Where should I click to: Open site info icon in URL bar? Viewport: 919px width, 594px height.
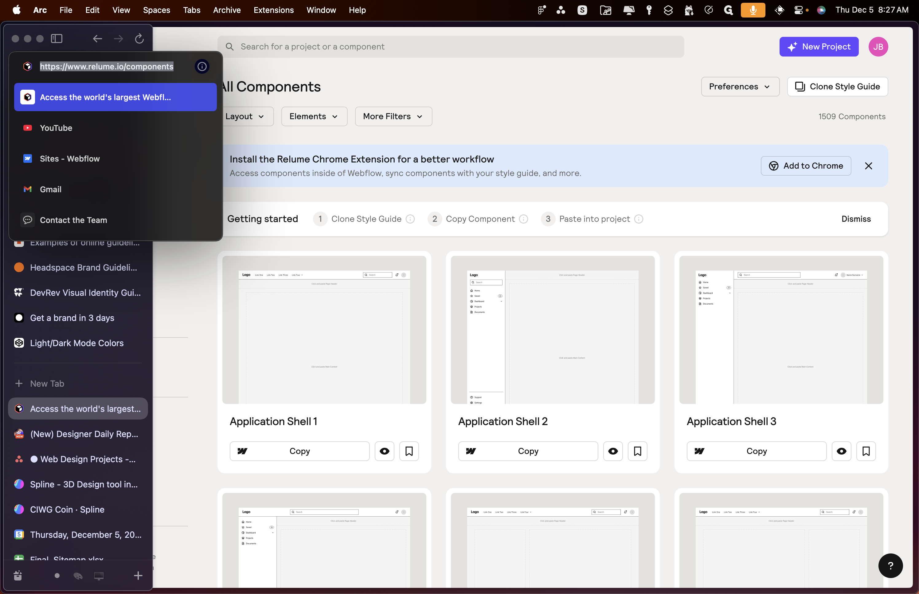point(202,66)
